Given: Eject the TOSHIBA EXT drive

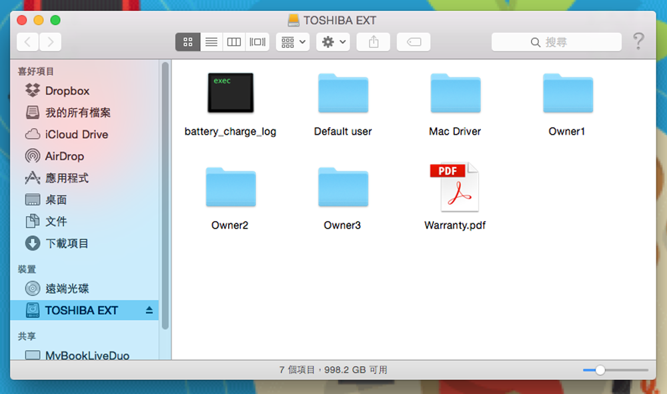Looking at the screenshot, I should pos(149,311).
